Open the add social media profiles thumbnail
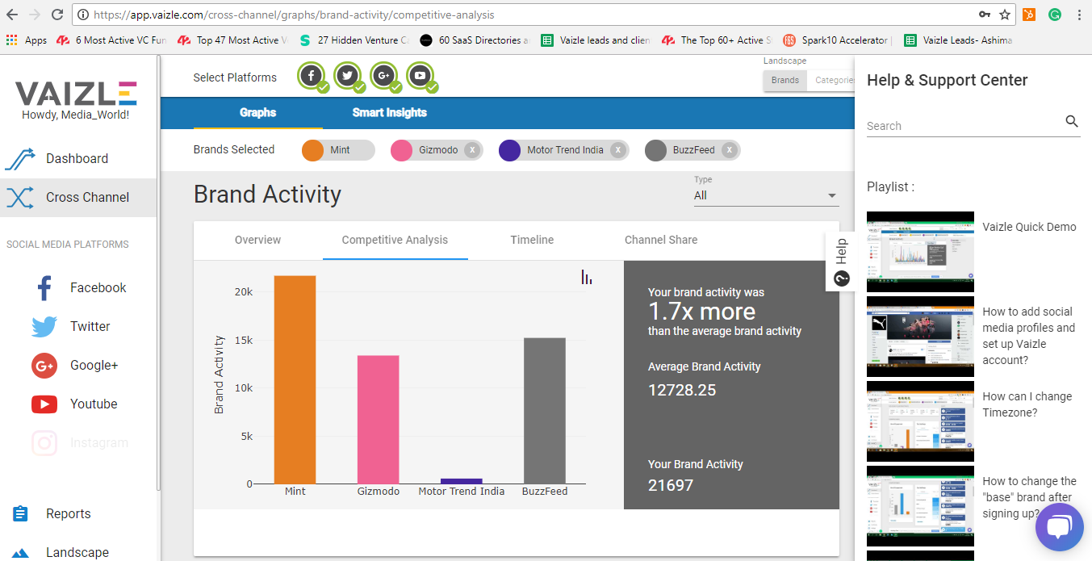Viewport: 1092px width, 561px height. click(x=920, y=337)
